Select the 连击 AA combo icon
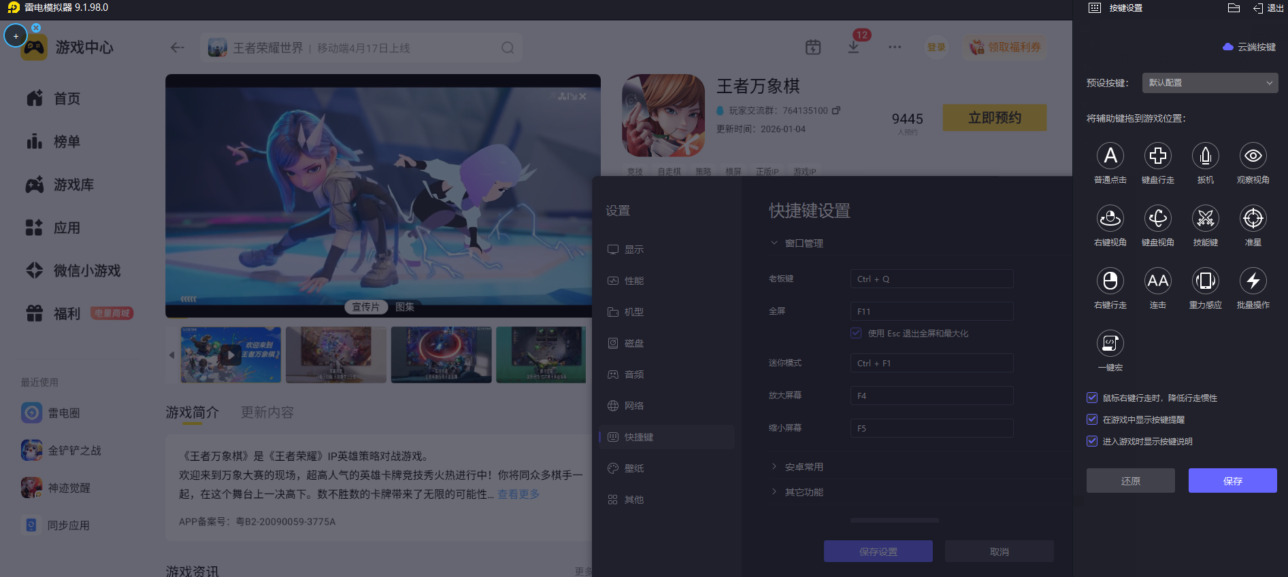The width and height of the screenshot is (1288, 577). [x=1158, y=281]
